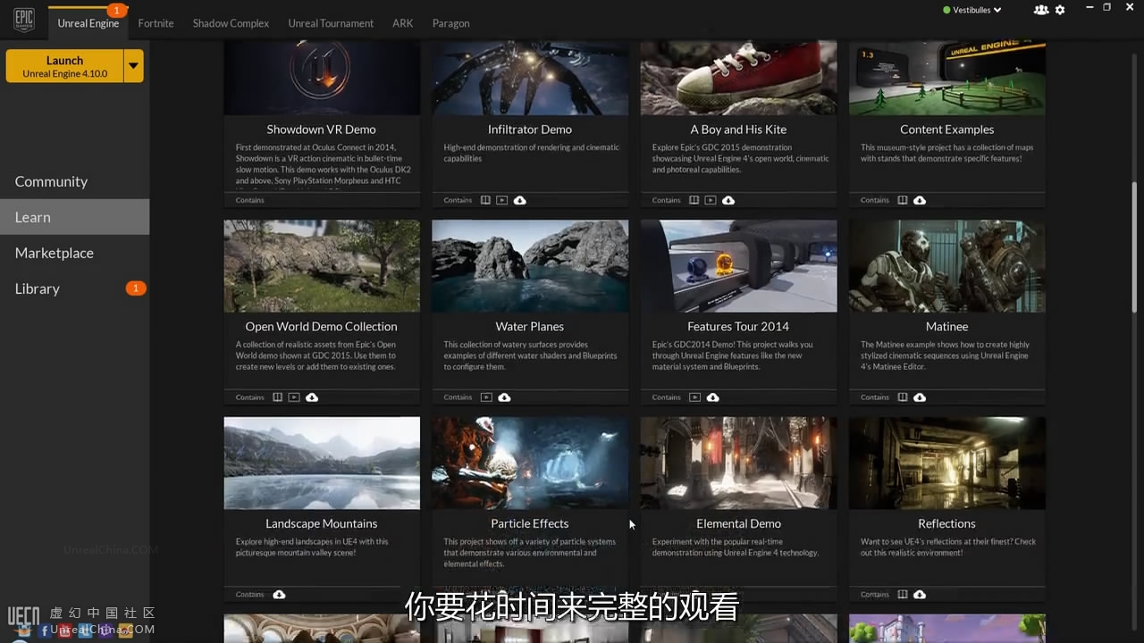Expand the Launch engine version dropdown arrow
The image size is (1144, 643).
133,66
